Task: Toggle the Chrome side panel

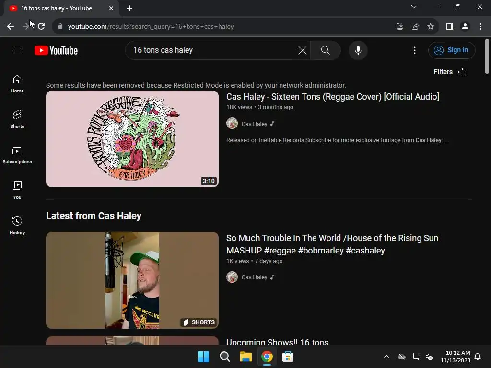Action: point(450,27)
